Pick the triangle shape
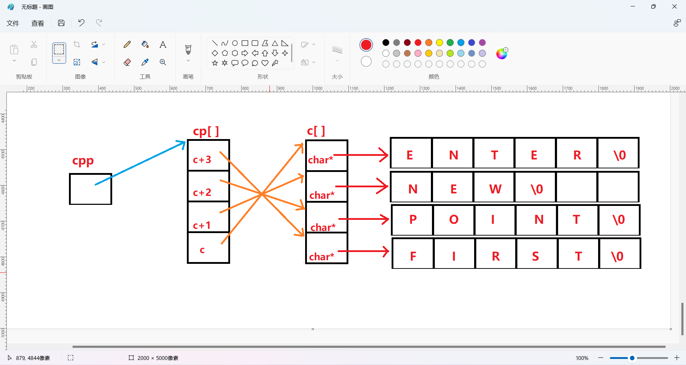This screenshot has width=686, height=365. (275, 43)
